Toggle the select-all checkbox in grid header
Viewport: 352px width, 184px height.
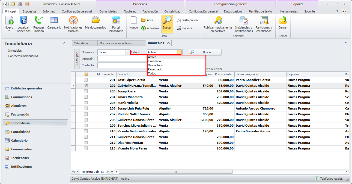pyautogui.click(x=86, y=74)
